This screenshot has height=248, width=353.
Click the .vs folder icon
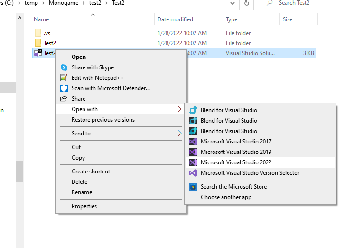[x=38, y=33]
